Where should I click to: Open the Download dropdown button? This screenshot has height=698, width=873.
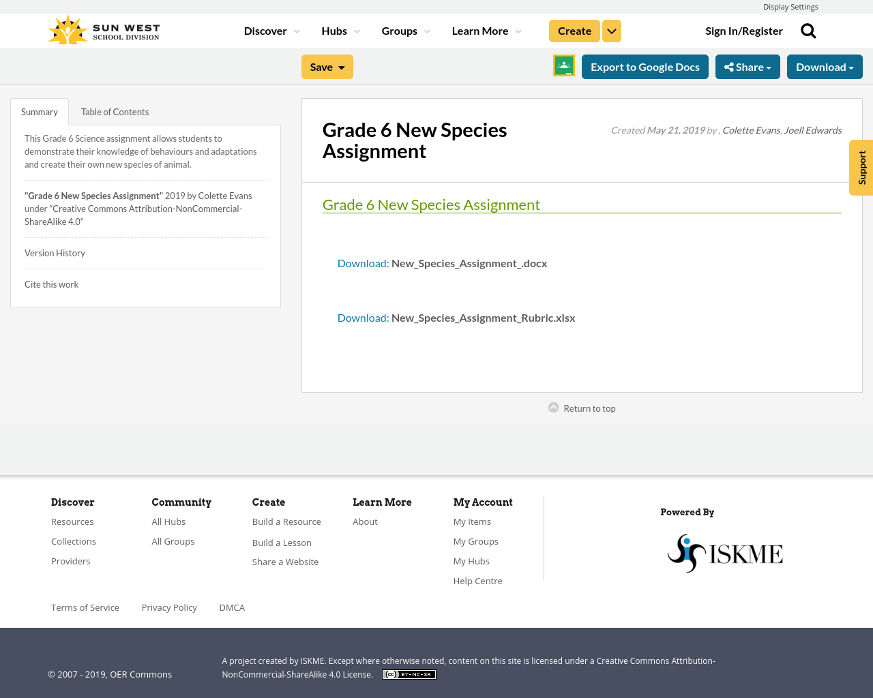coord(825,67)
